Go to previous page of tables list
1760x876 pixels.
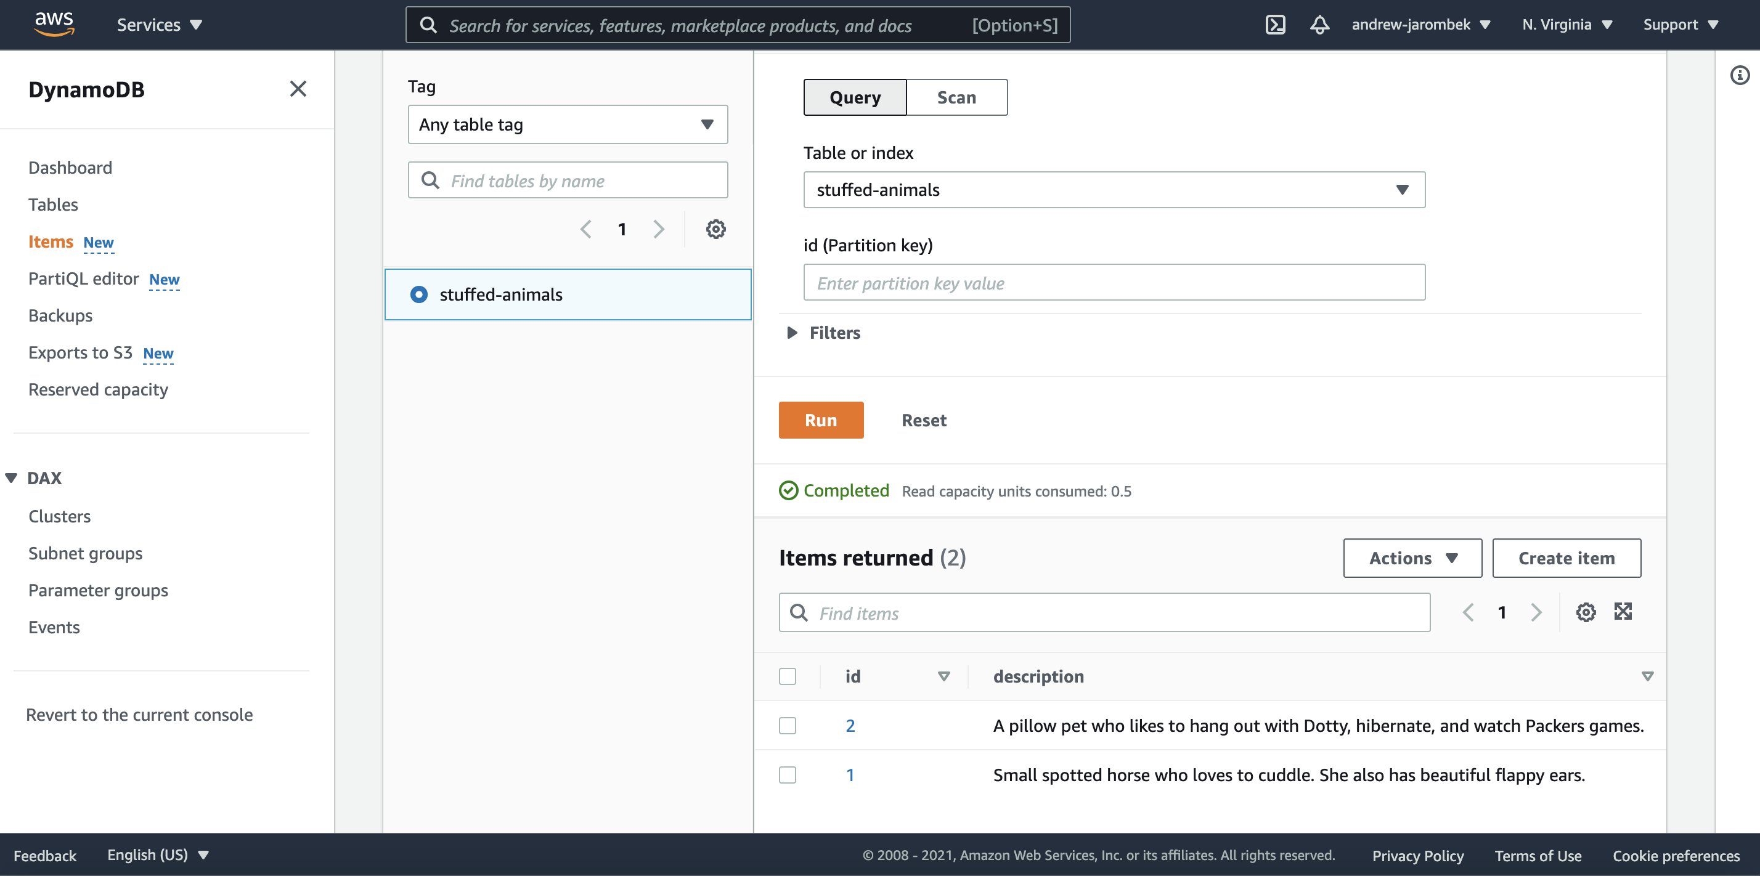tap(585, 229)
